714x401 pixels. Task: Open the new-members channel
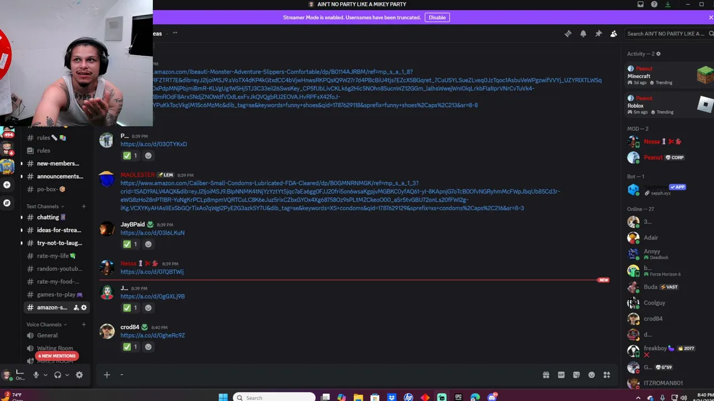55,164
